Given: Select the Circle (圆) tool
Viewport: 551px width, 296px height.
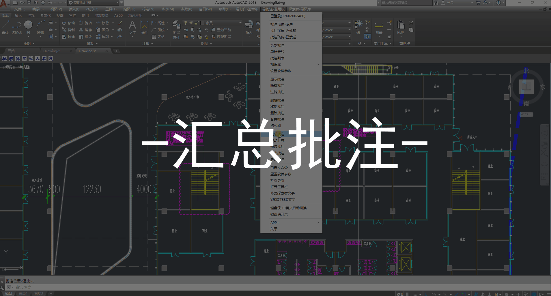Looking at the screenshot, I should [x=28, y=28].
